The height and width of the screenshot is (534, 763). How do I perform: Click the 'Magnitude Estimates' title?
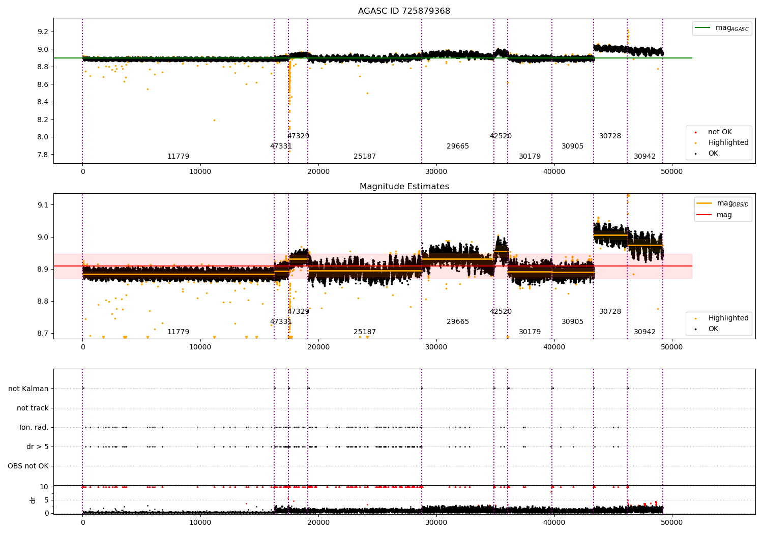tap(404, 187)
